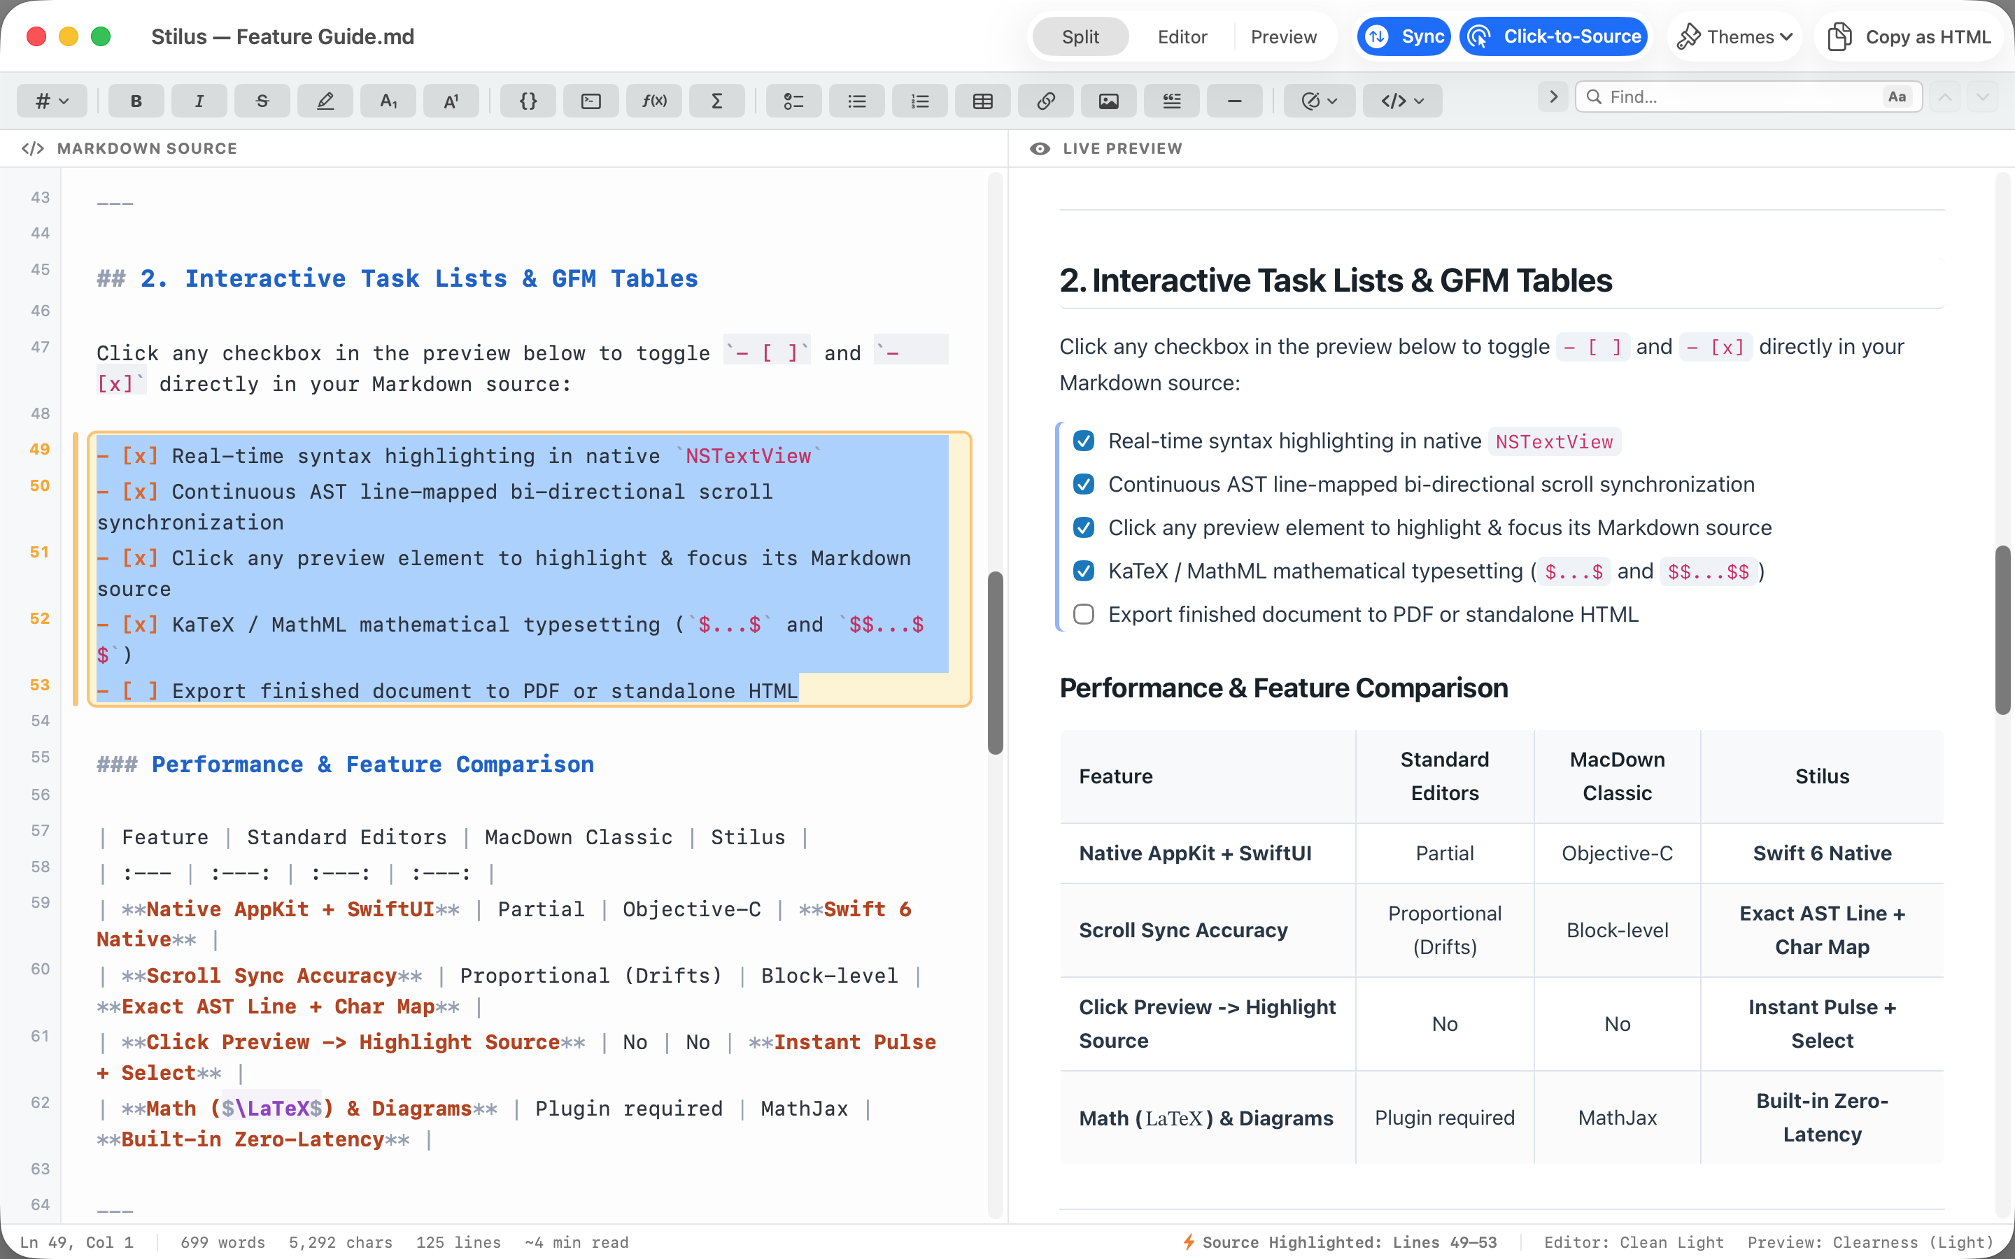Insert a horizontal rule
Viewport: 2015px width, 1259px height.
(x=1235, y=101)
